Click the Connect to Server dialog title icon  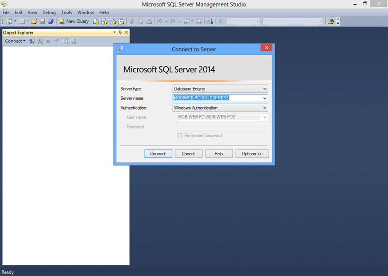click(x=120, y=49)
